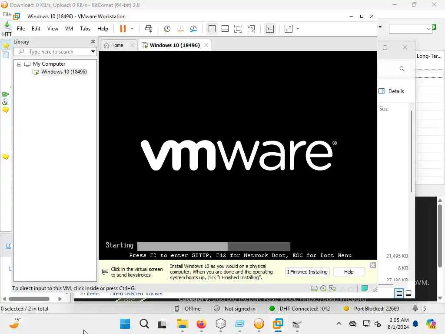Toggle the thumbnail bar view icon
The image size is (445, 334).
pyautogui.click(x=225, y=29)
